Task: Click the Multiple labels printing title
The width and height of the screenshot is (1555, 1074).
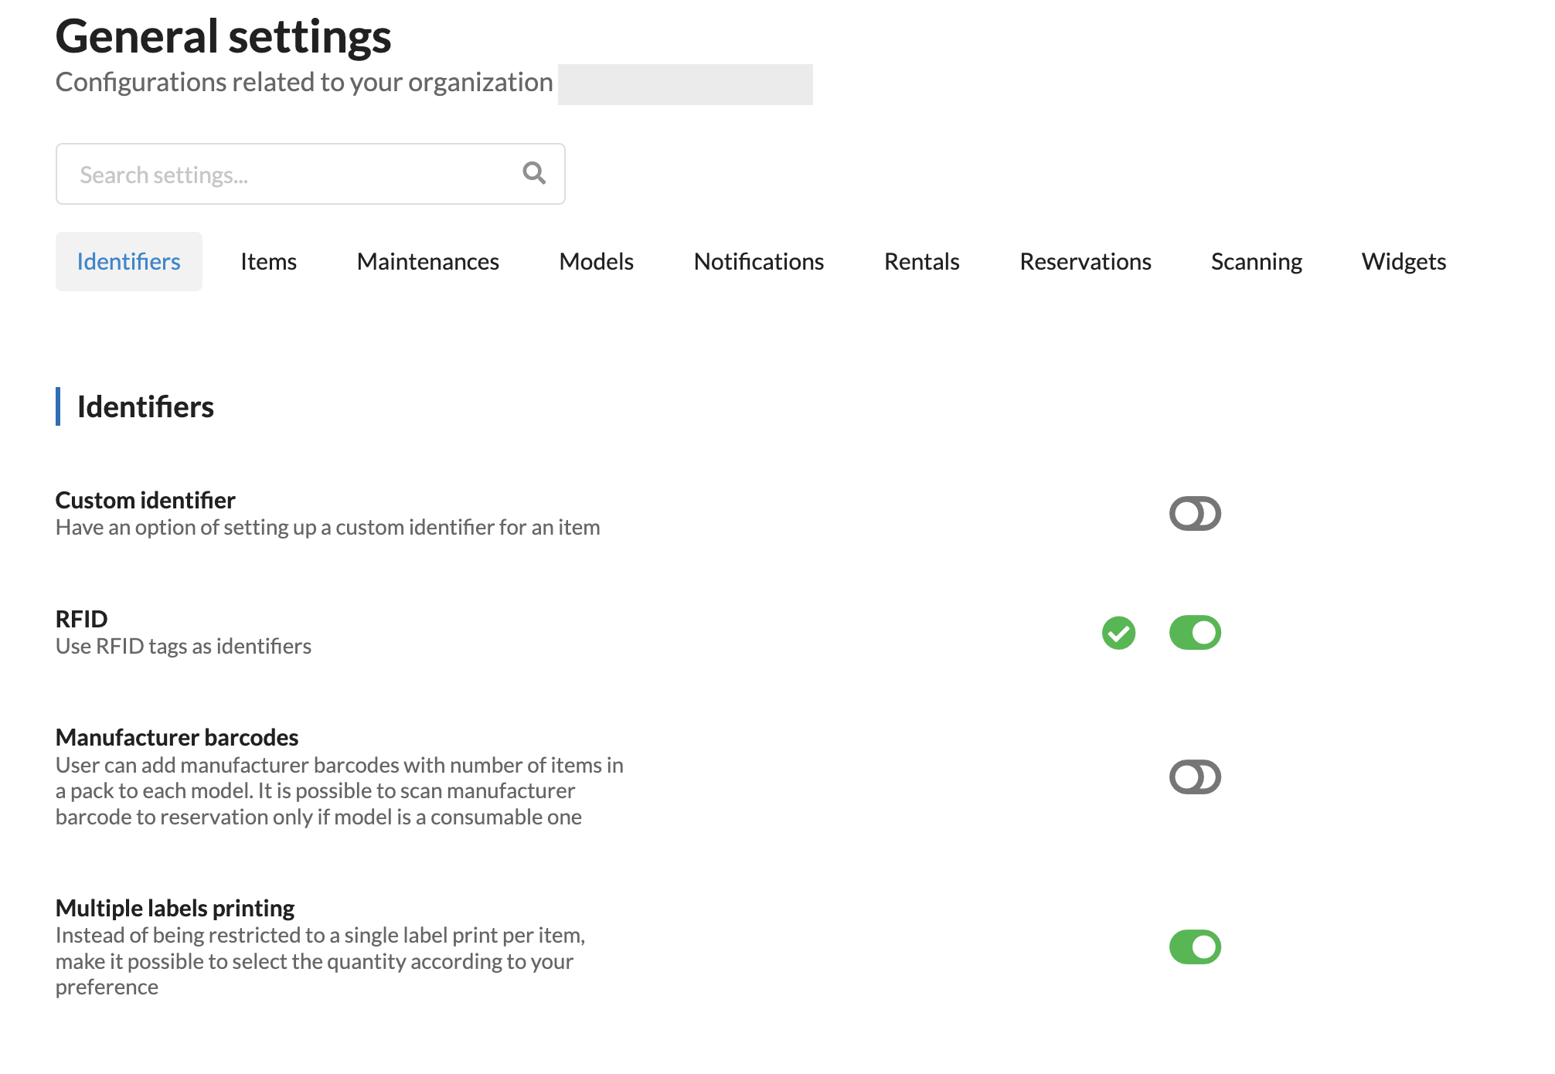Action: coord(175,908)
